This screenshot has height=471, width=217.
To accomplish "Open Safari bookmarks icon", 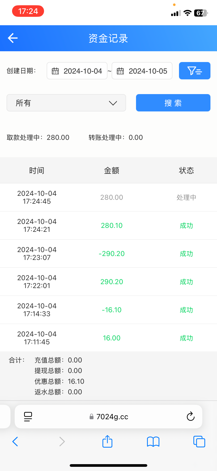I will [x=153, y=442].
